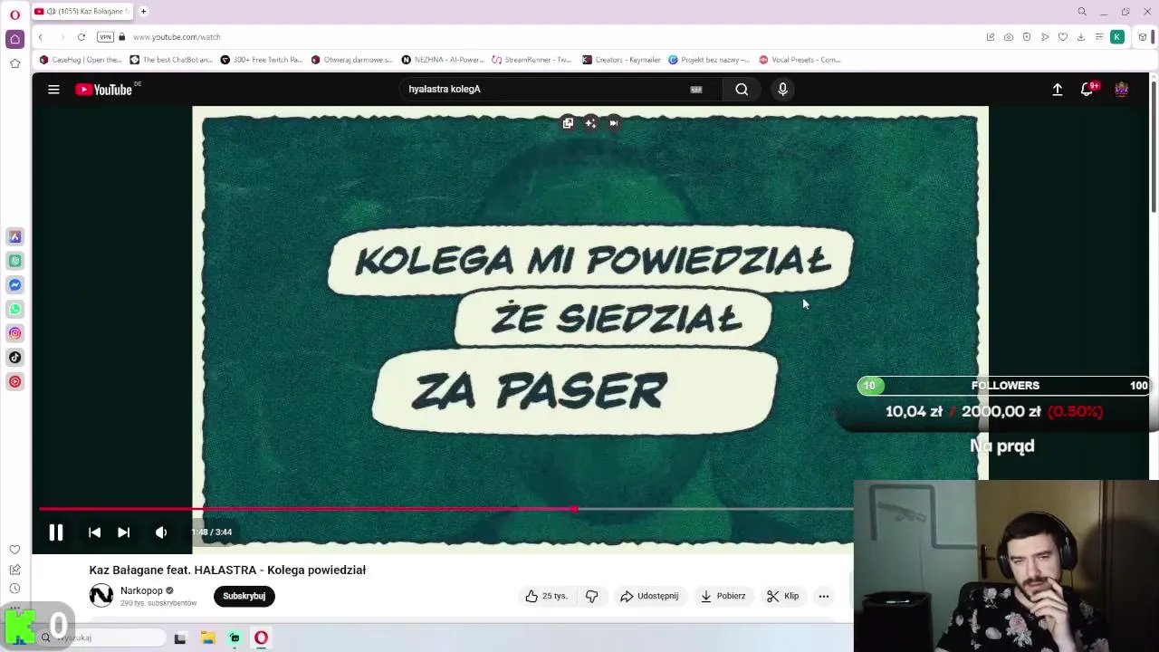Skip to the previous video
Image resolution: width=1159 pixels, height=652 pixels.
click(x=94, y=532)
